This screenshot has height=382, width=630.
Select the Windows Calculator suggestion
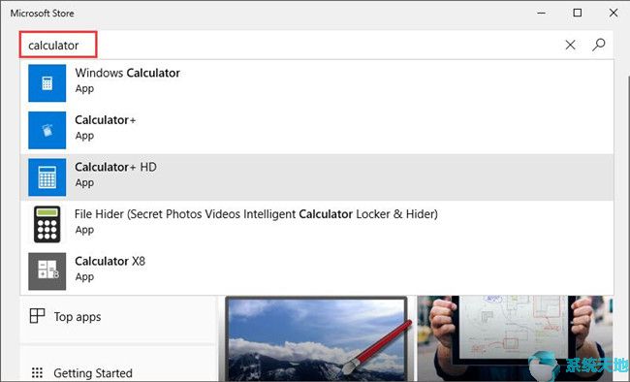click(317, 82)
